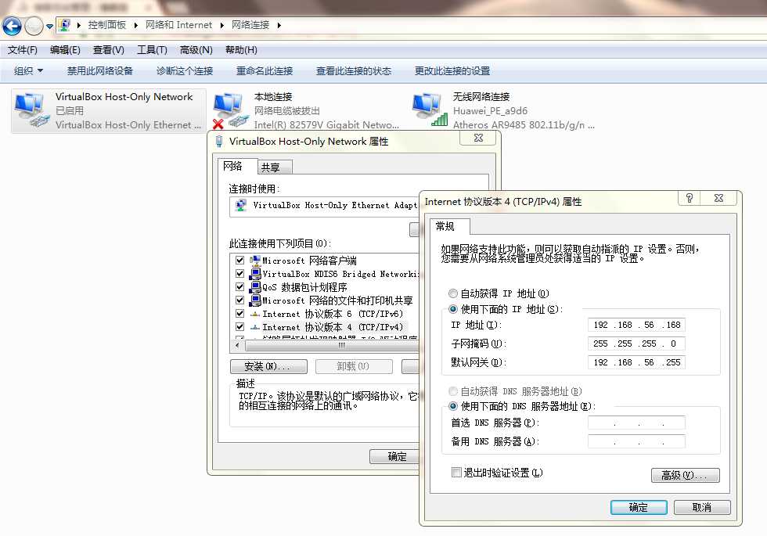Image resolution: width=767 pixels, height=536 pixels.
Task: Toggle Microsoft 网络客户端 checkbox
Action: click(x=239, y=260)
